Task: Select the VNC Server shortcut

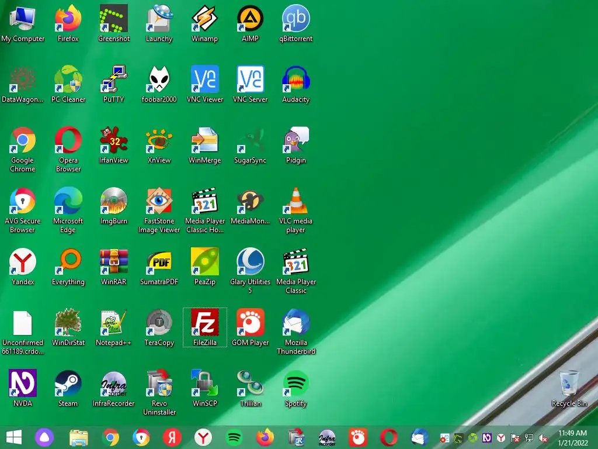Action: pyautogui.click(x=250, y=84)
